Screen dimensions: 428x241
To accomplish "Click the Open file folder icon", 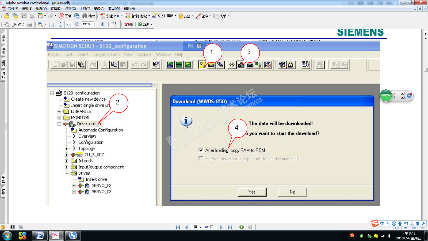I will click(7, 16).
